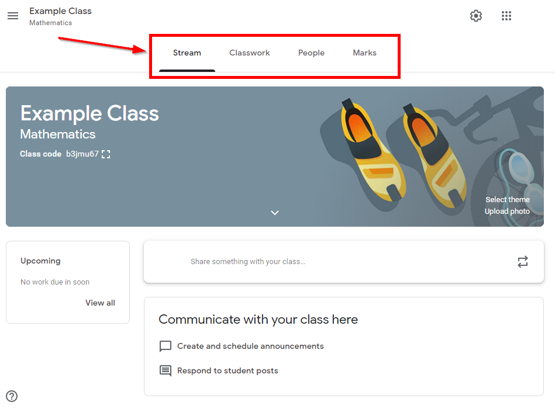The image size is (555, 409).
Task: Expand class details with the chevron
Action: click(x=275, y=213)
